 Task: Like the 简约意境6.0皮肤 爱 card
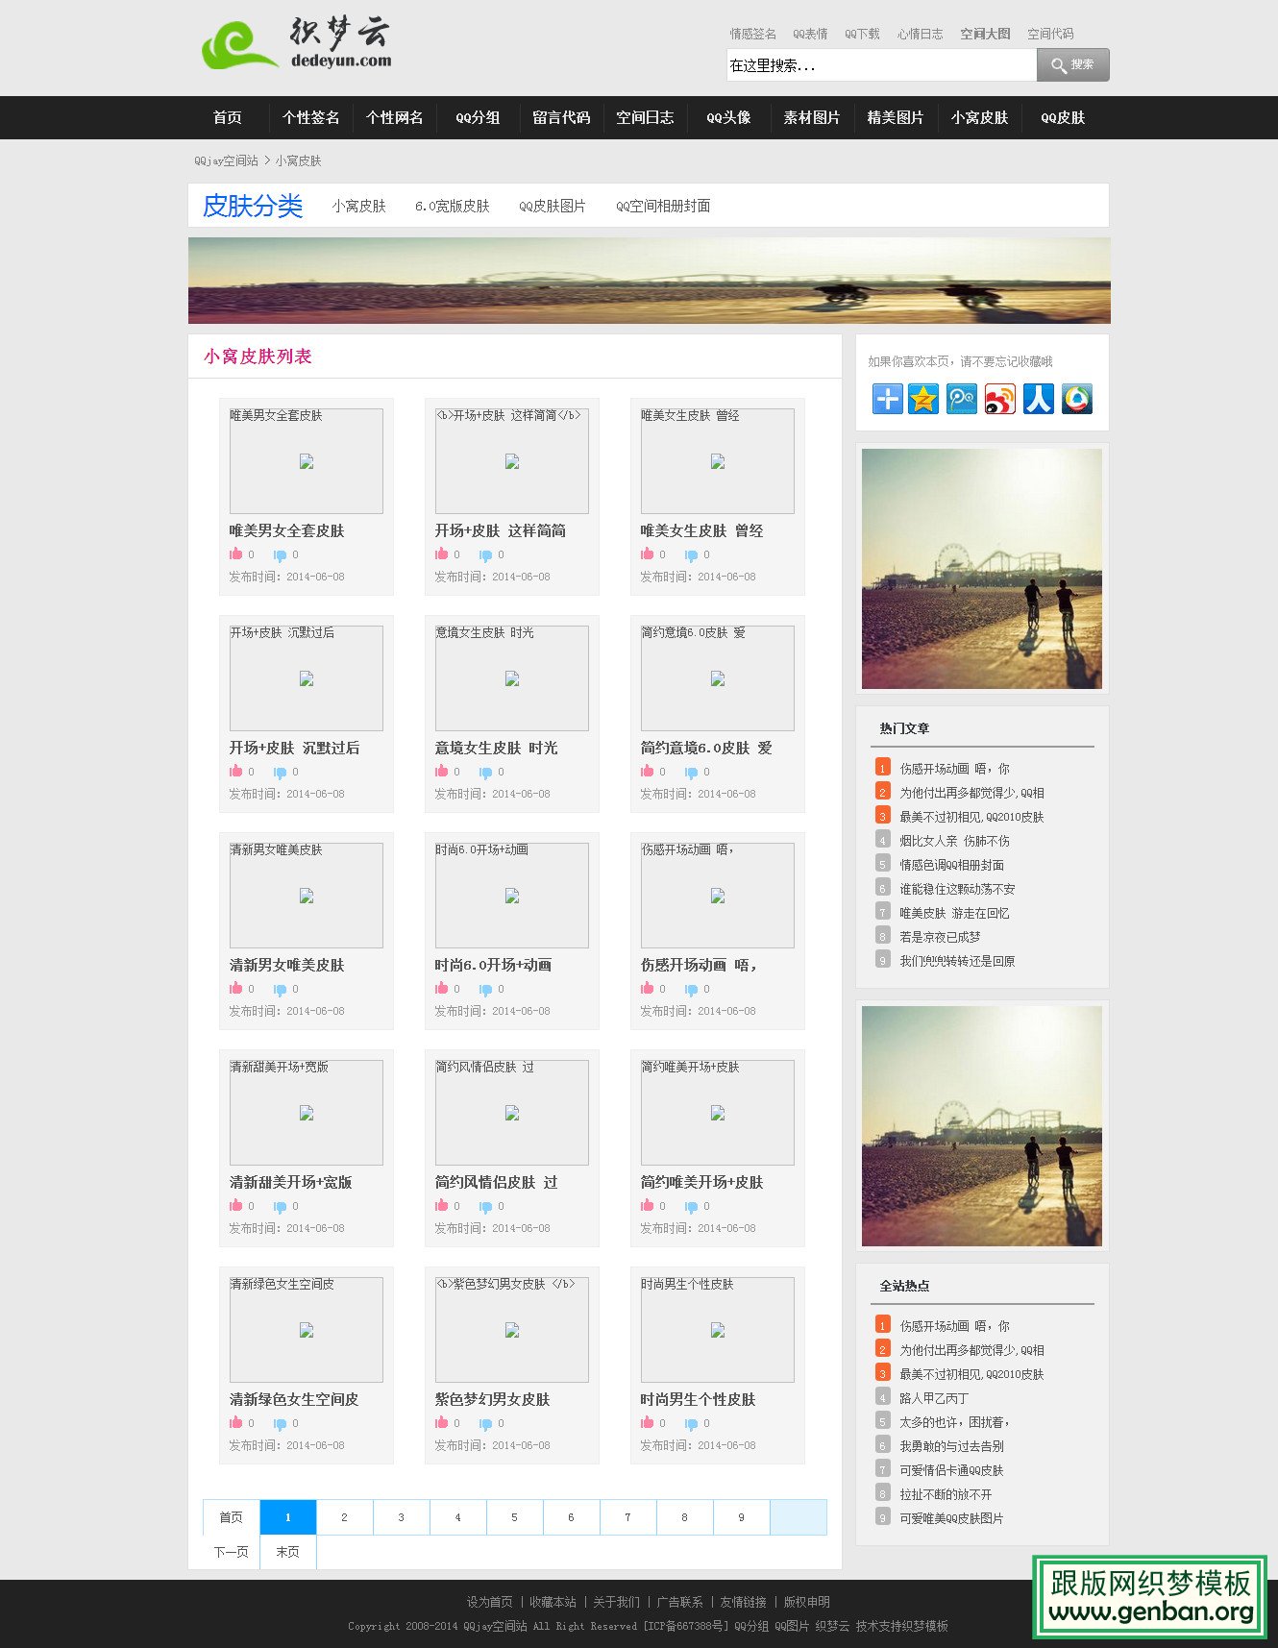(x=647, y=771)
